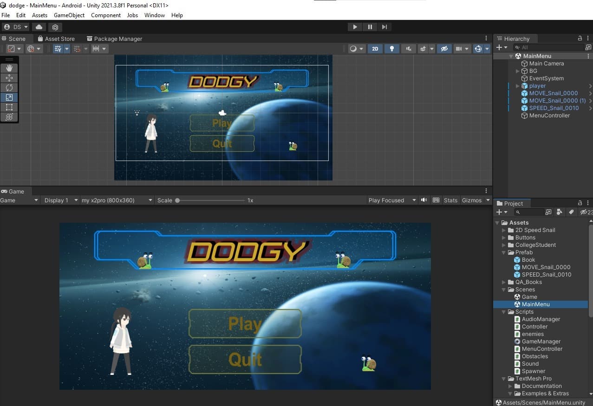Toggle Project panel lock icon

[x=580, y=203]
